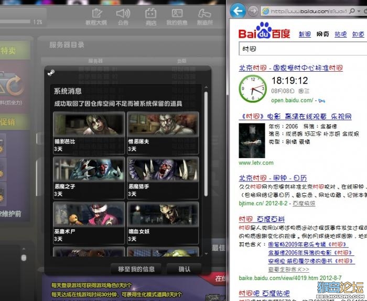Image resolution: width=367 pixels, height=301 pixels.
Task: Select the 嗜血女妖 zombie thumbnail
Action: click(x=163, y=214)
